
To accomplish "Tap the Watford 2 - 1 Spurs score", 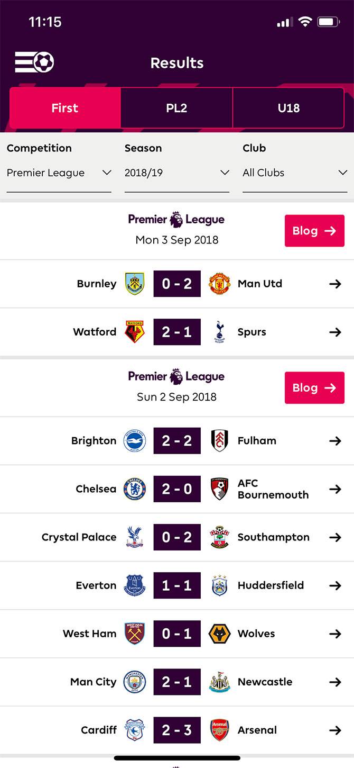I will click(x=177, y=332).
